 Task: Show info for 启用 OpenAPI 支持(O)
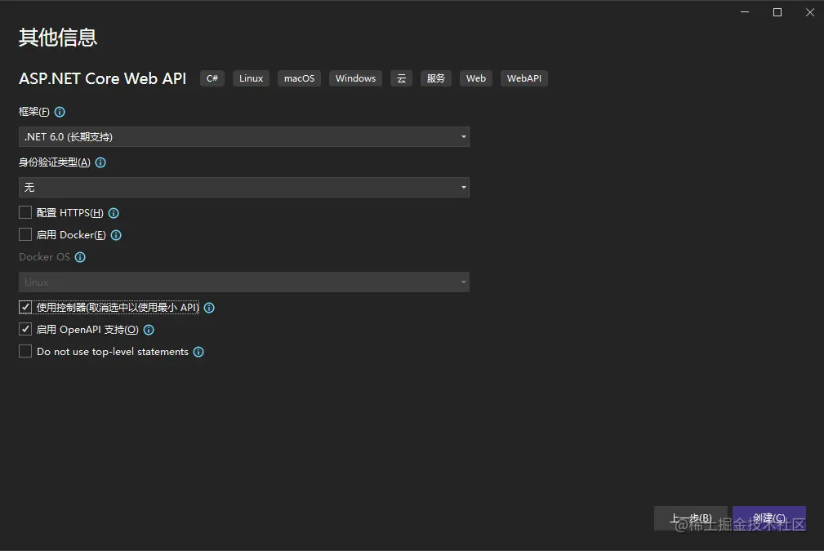pyautogui.click(x=149, y=330)
